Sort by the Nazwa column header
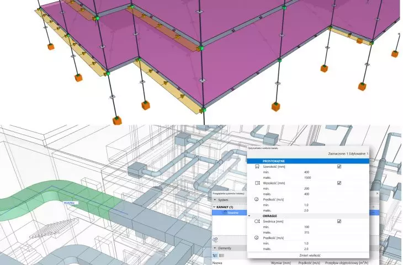403x265 pixels. tap(217, 263)
